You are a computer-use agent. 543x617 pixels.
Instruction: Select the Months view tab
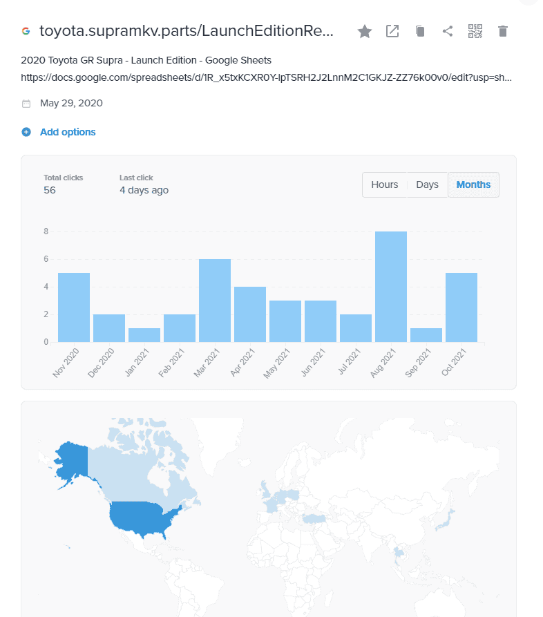click(473, 184)
